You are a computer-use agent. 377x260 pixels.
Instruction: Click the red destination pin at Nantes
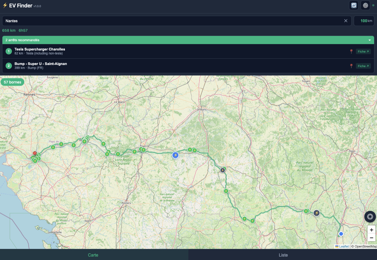(35, 154)
